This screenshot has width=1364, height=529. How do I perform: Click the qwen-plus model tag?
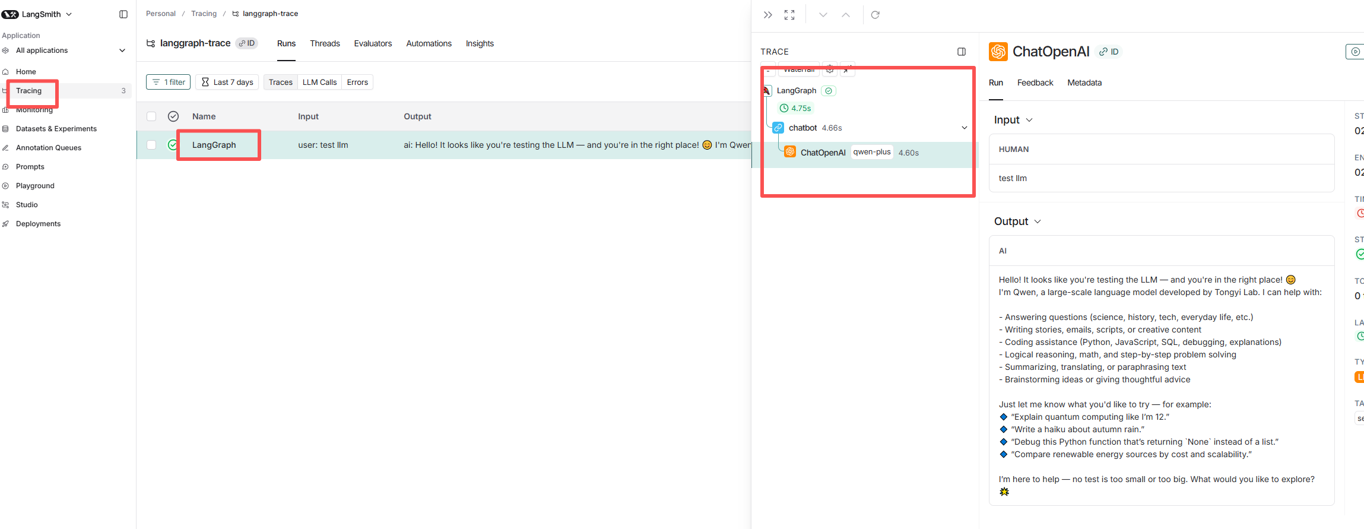(x=872, y=152)
